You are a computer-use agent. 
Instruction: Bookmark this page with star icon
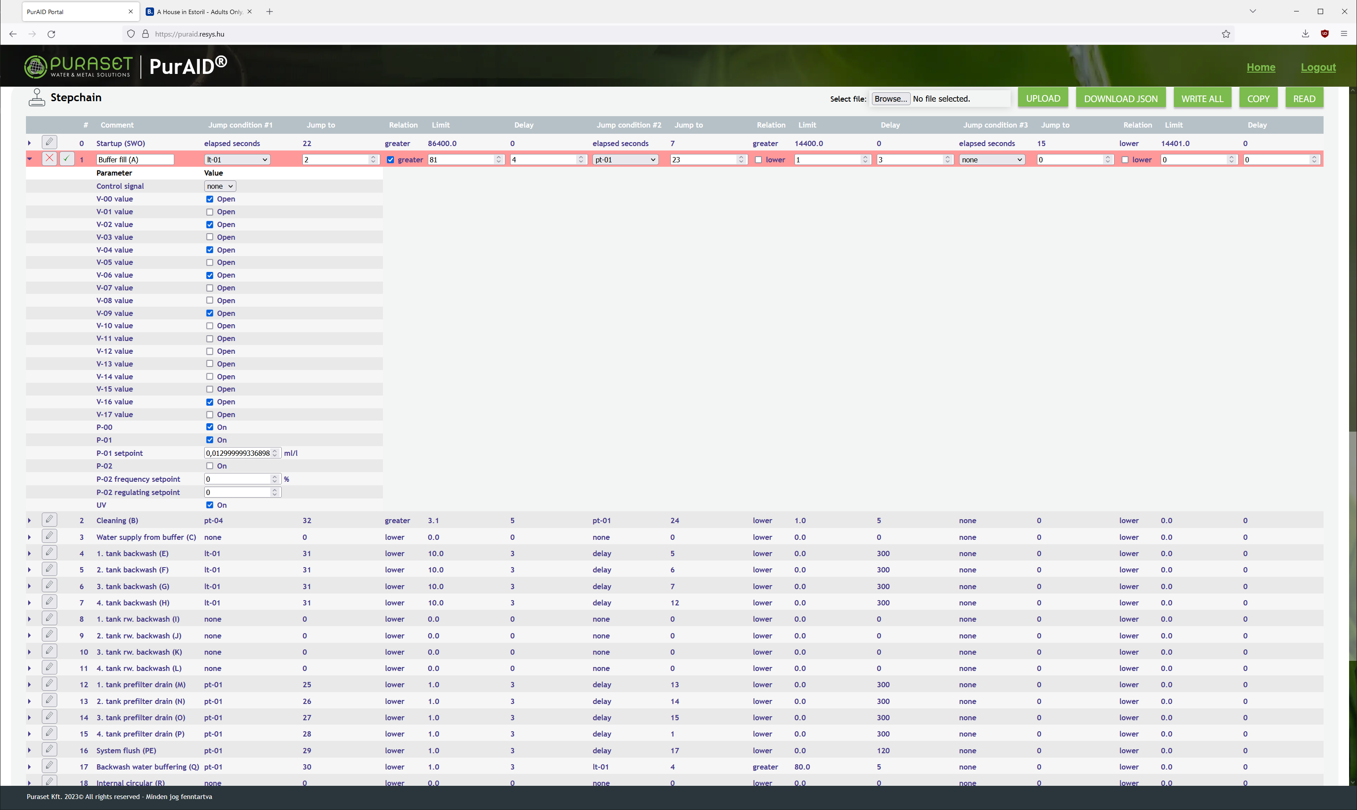1226,34
